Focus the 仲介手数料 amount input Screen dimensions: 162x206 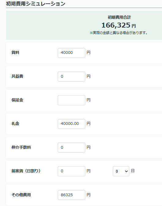point(72,148)
